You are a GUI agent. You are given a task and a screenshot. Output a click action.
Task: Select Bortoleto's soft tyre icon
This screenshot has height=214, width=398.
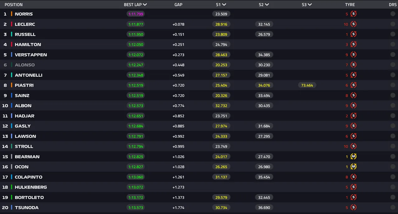click(353, 197)
